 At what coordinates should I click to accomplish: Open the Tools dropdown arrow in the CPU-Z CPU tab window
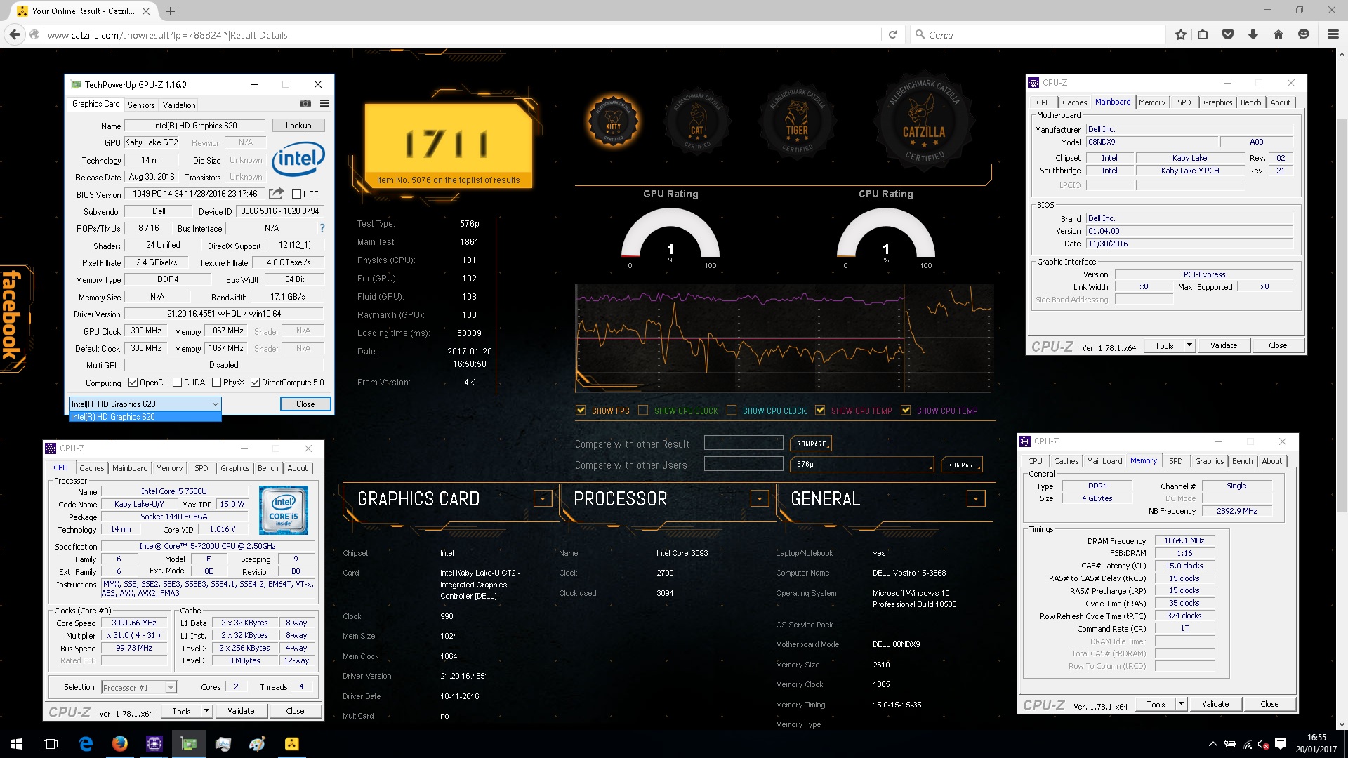(x=206, y=711)
